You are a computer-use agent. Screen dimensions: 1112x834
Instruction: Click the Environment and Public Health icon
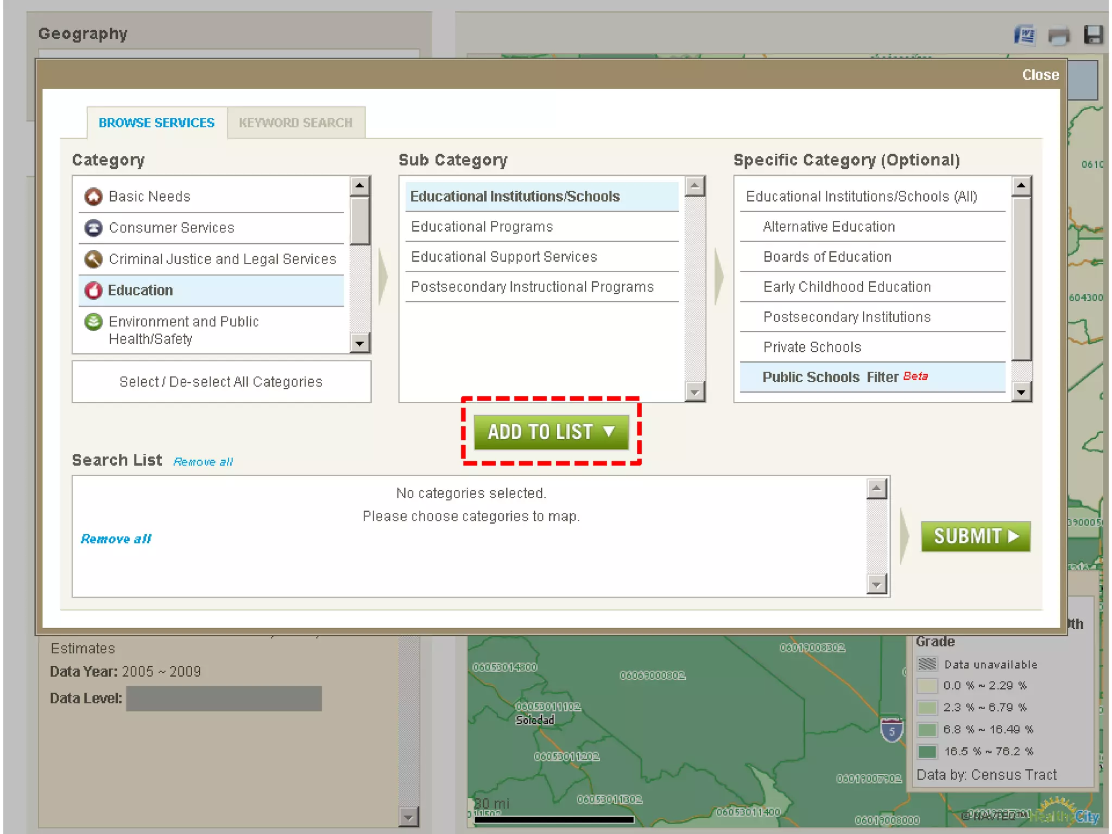point(93,322)
